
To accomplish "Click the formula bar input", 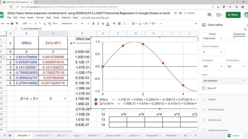I will pyautogui.click(x=109, y=29).
